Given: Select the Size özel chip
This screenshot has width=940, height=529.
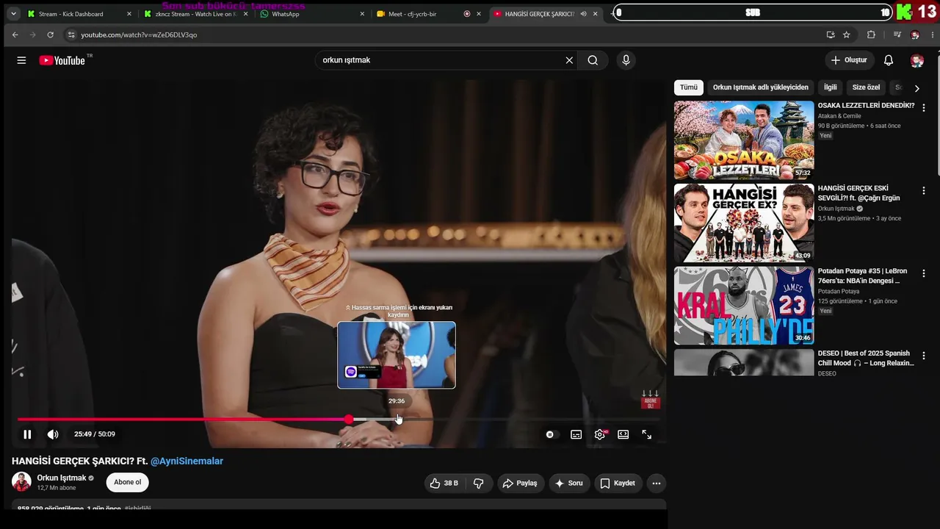Looking at the screenshot, I should 866,87.
